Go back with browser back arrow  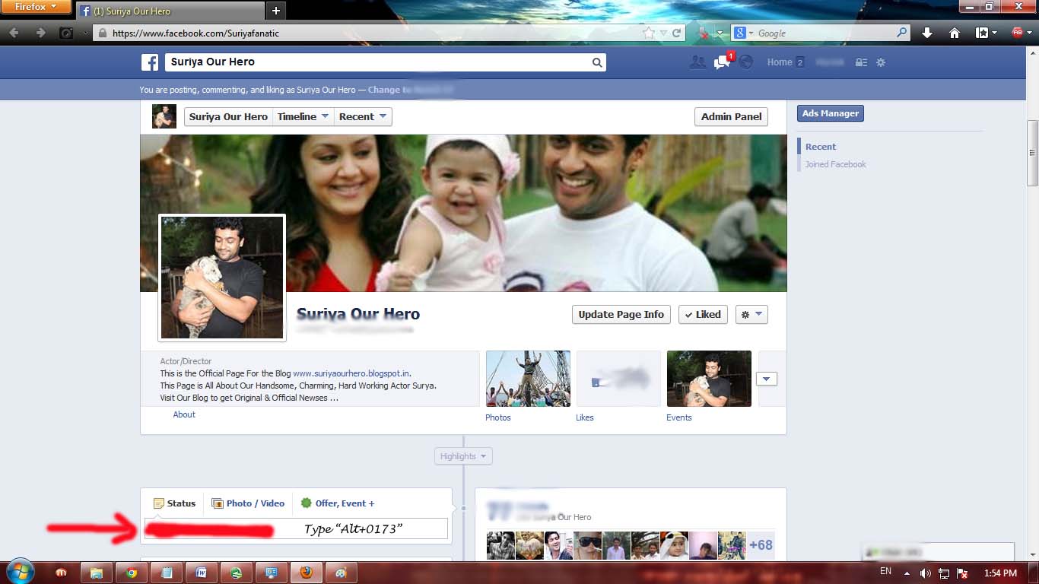pos(14,33)
